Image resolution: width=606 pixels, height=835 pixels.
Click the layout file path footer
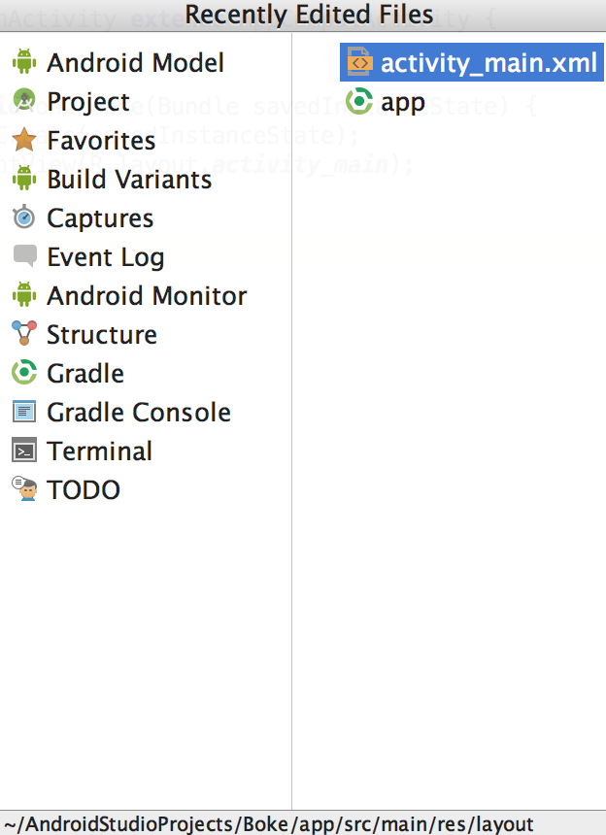click(x=269, y=824)
